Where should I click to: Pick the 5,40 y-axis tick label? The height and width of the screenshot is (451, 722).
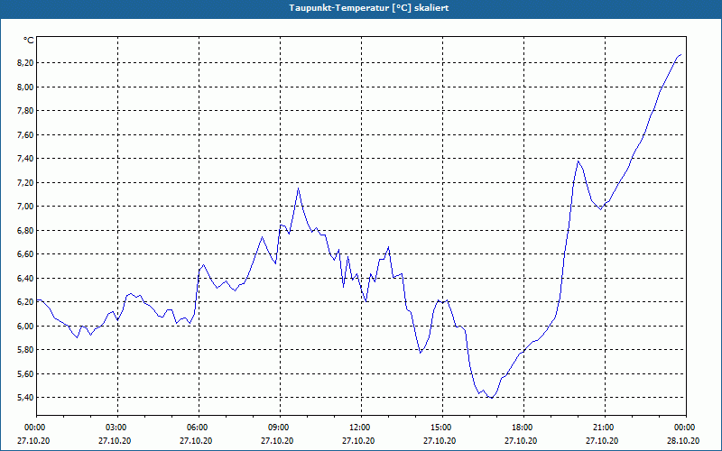[x=25, y=398]
